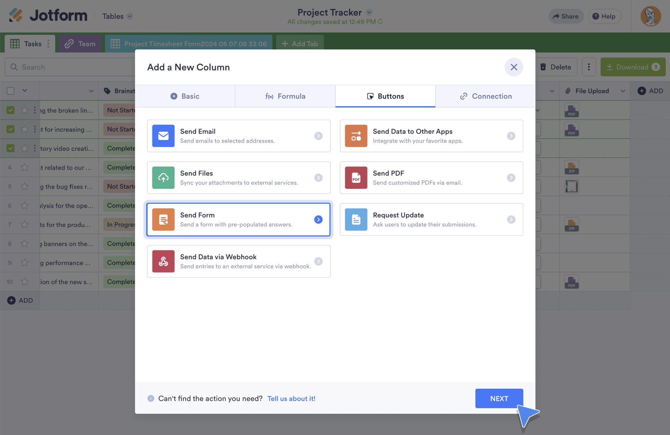Click the Jotform logo
670x435 pixels.
click(x=47, y=15)
